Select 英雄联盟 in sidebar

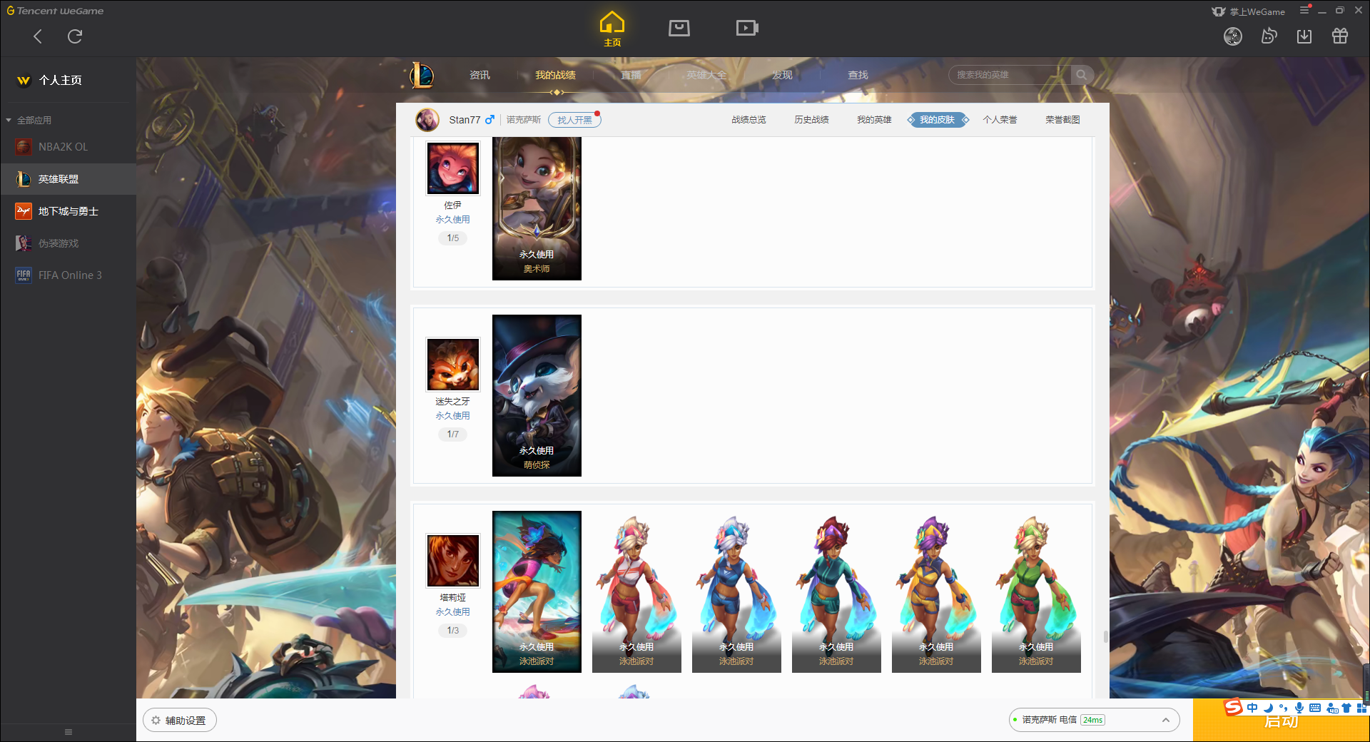pyautogui.click(x=68, y=179)
